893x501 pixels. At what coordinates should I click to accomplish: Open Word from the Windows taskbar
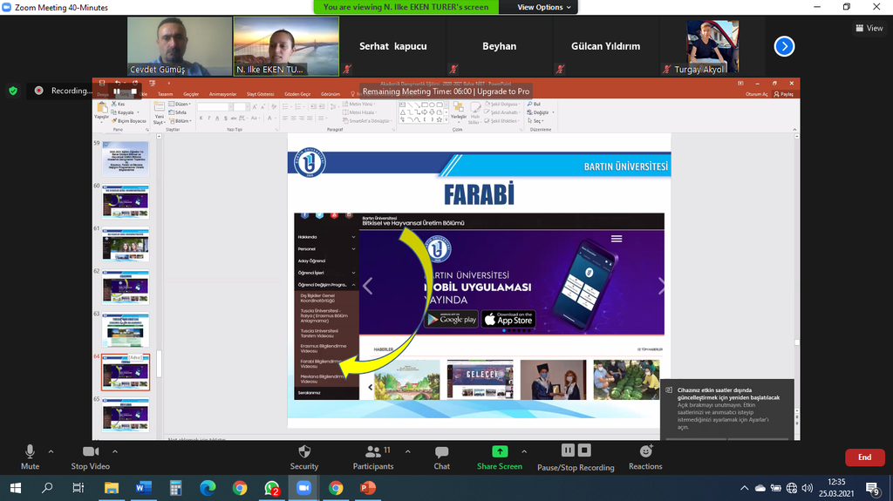144,488
